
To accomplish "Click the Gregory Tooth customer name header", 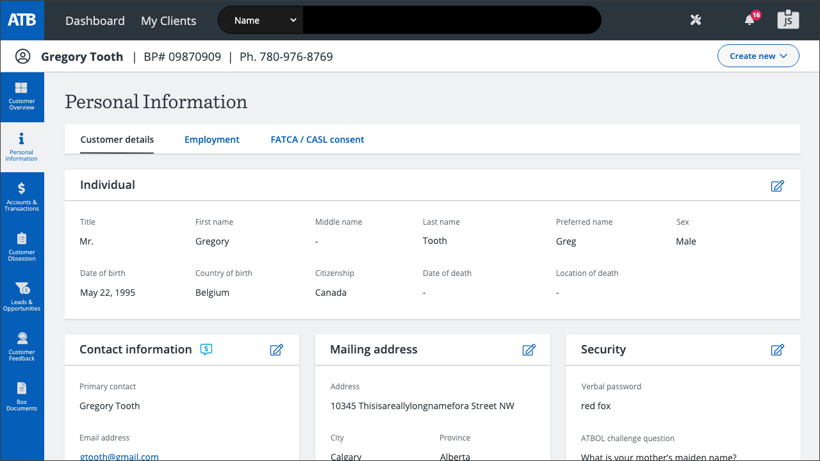I will 82,56.
